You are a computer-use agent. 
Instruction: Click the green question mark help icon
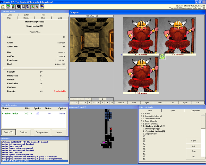[x=8, y=6]
